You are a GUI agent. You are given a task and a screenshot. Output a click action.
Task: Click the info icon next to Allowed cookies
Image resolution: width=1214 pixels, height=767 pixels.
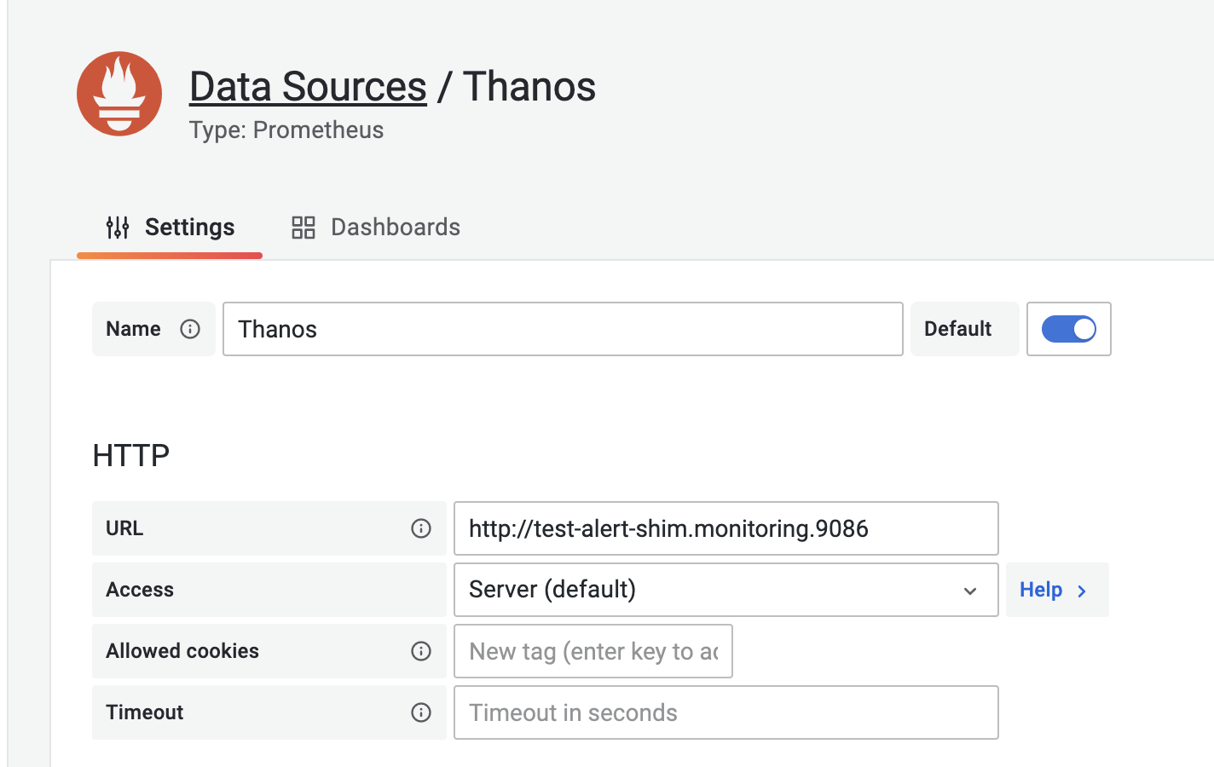[421, 651]
